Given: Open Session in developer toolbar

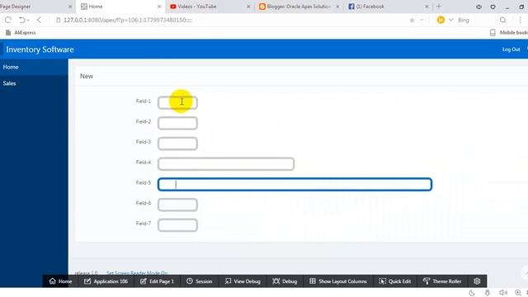Looking at the screenshot, I should [199, 281].
